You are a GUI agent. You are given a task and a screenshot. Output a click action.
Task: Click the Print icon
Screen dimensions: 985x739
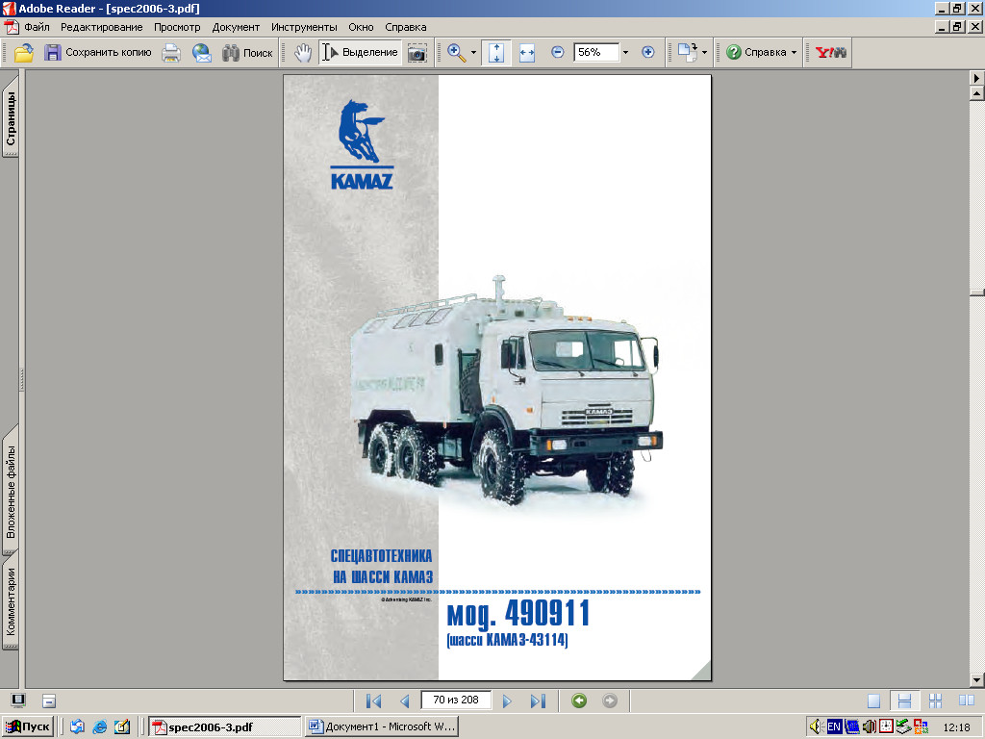point(171,53)
